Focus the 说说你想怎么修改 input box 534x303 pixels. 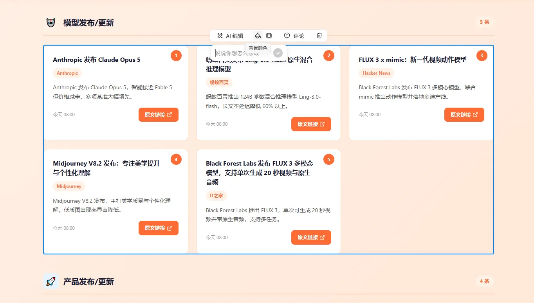(x=243, y=53)
